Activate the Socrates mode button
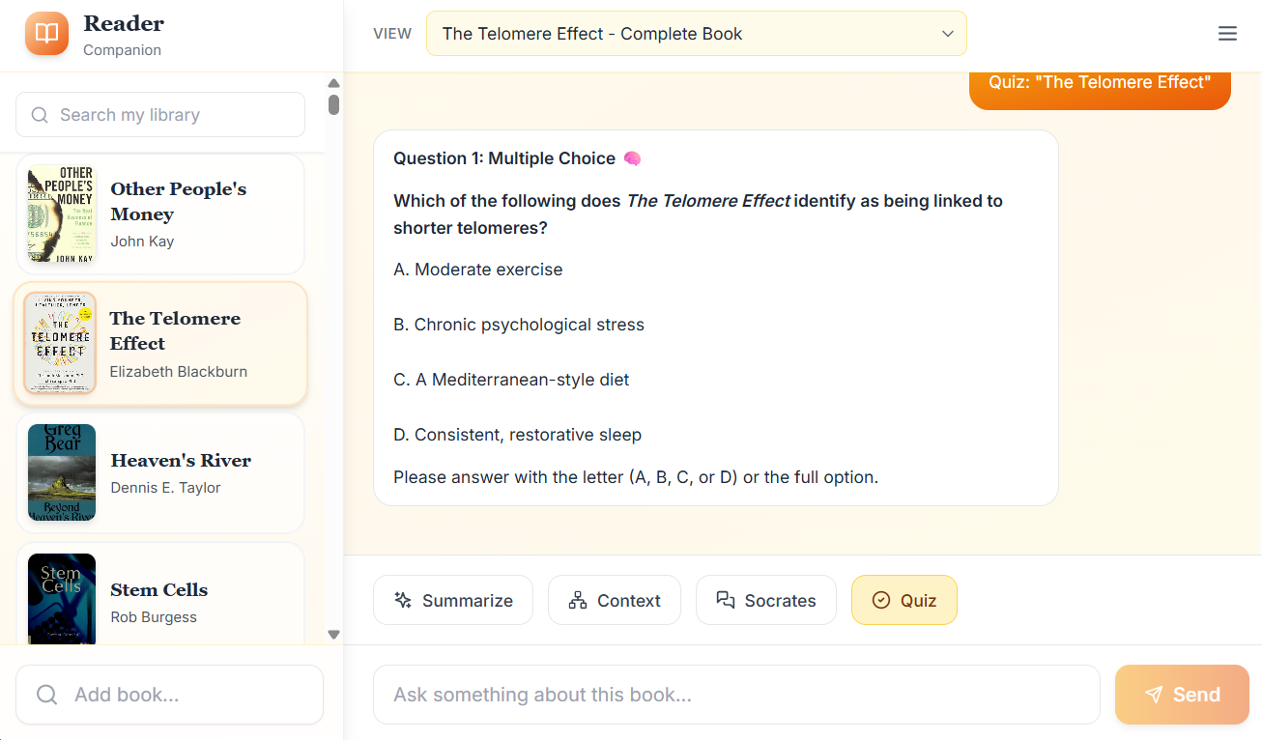 (x=765, y=600)
